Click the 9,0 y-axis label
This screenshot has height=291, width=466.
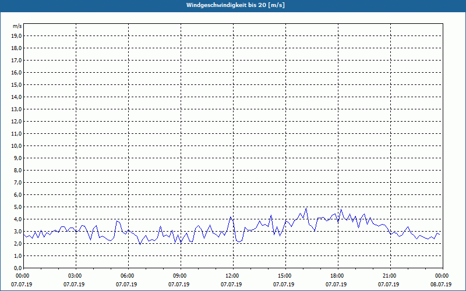point(18,158)
